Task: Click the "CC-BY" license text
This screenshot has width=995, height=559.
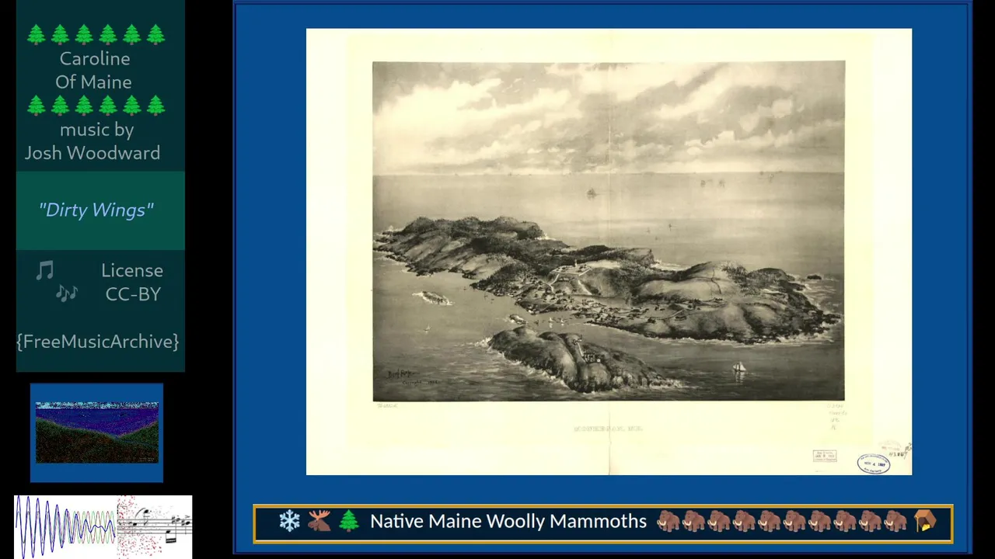Action: coord(133,293)
